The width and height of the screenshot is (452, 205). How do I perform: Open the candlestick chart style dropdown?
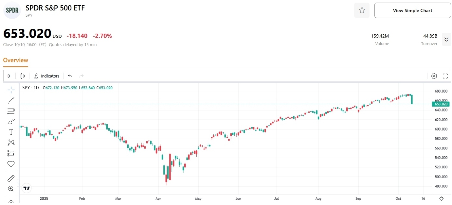coord(23,76)
